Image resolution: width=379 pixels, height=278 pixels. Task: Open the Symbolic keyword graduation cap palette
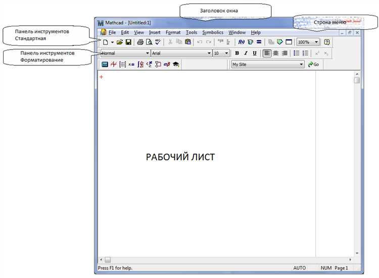click(176, 64)
